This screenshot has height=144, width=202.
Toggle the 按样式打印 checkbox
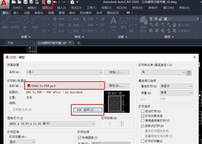(142, 126)
